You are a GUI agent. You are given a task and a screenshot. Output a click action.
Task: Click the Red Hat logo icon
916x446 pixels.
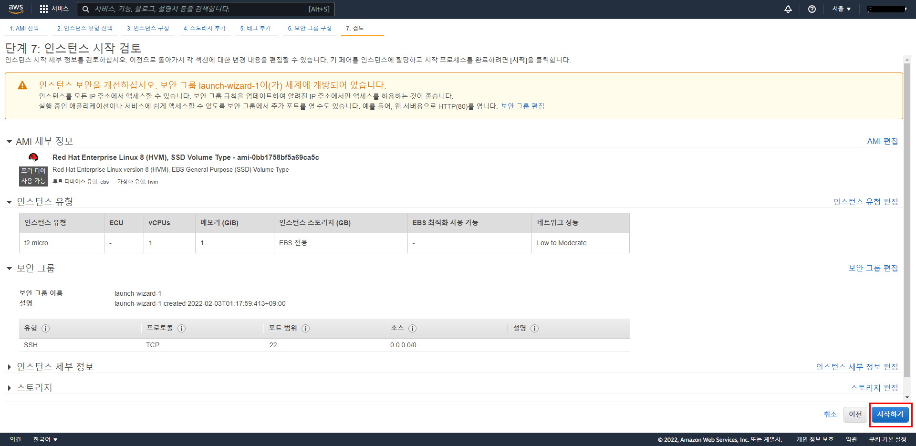[x=33, y=157]
